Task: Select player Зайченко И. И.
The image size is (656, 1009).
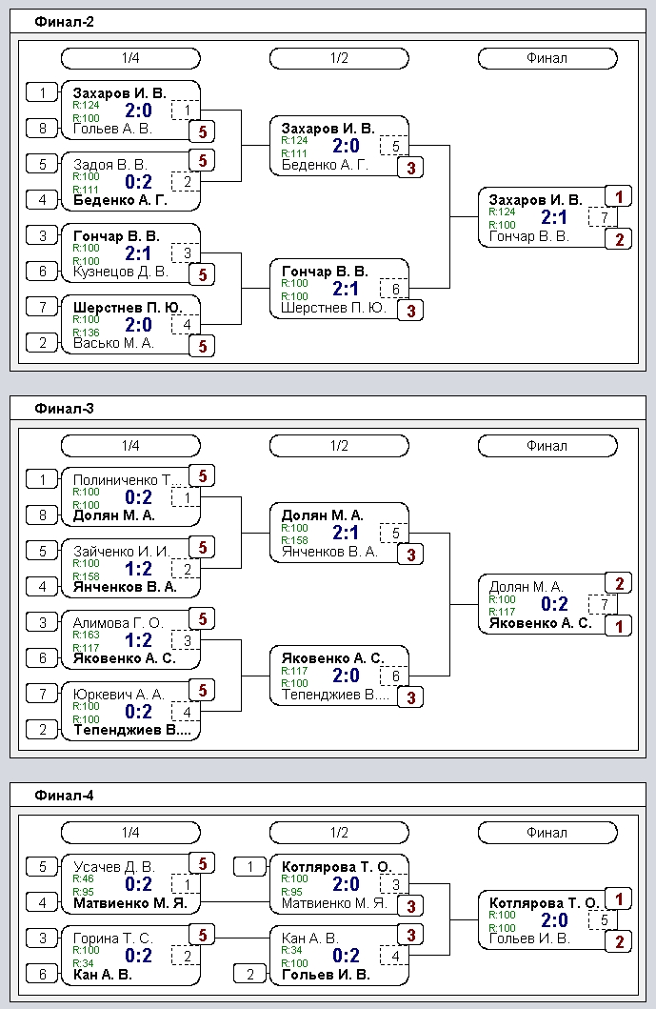Action: [x=121, y=552]
